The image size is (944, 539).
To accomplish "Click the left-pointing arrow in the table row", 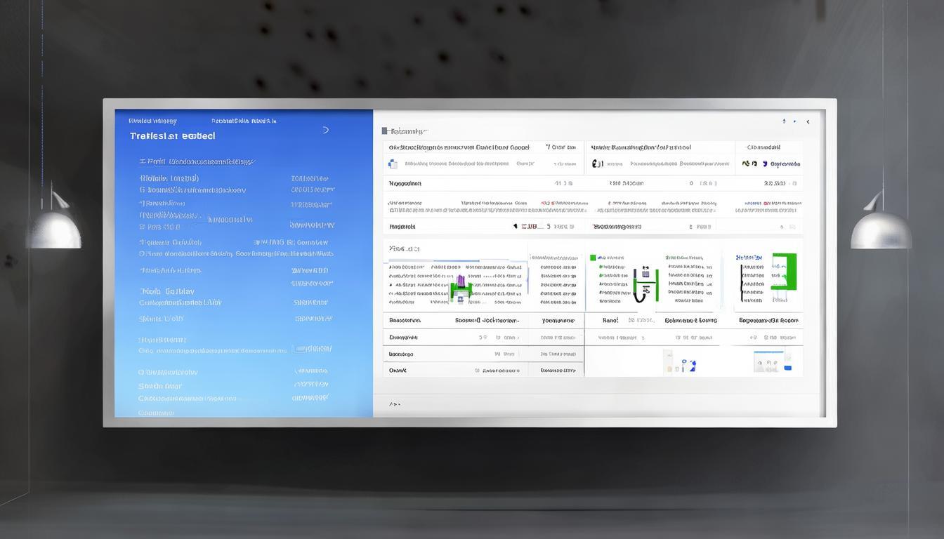I will coord(515,226).
